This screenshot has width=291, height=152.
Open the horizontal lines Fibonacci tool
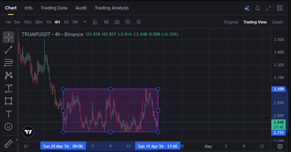tap(8, 63)
